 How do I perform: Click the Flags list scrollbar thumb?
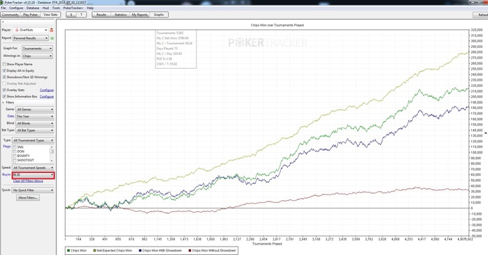click(52, 151)
